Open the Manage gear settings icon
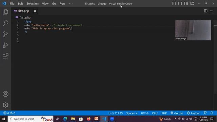 point(5,105)
